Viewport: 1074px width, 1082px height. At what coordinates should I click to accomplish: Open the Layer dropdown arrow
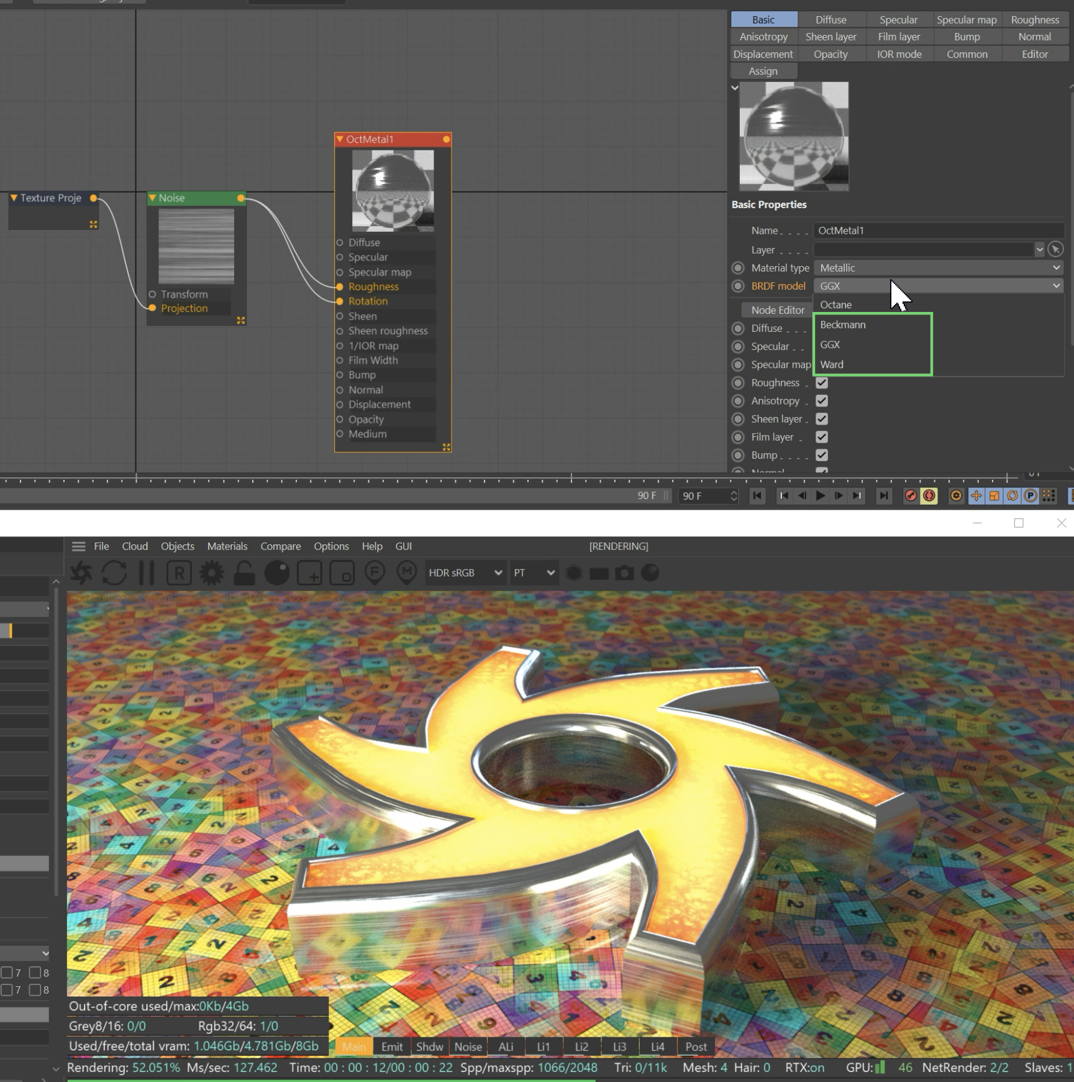click(1039, 250)
